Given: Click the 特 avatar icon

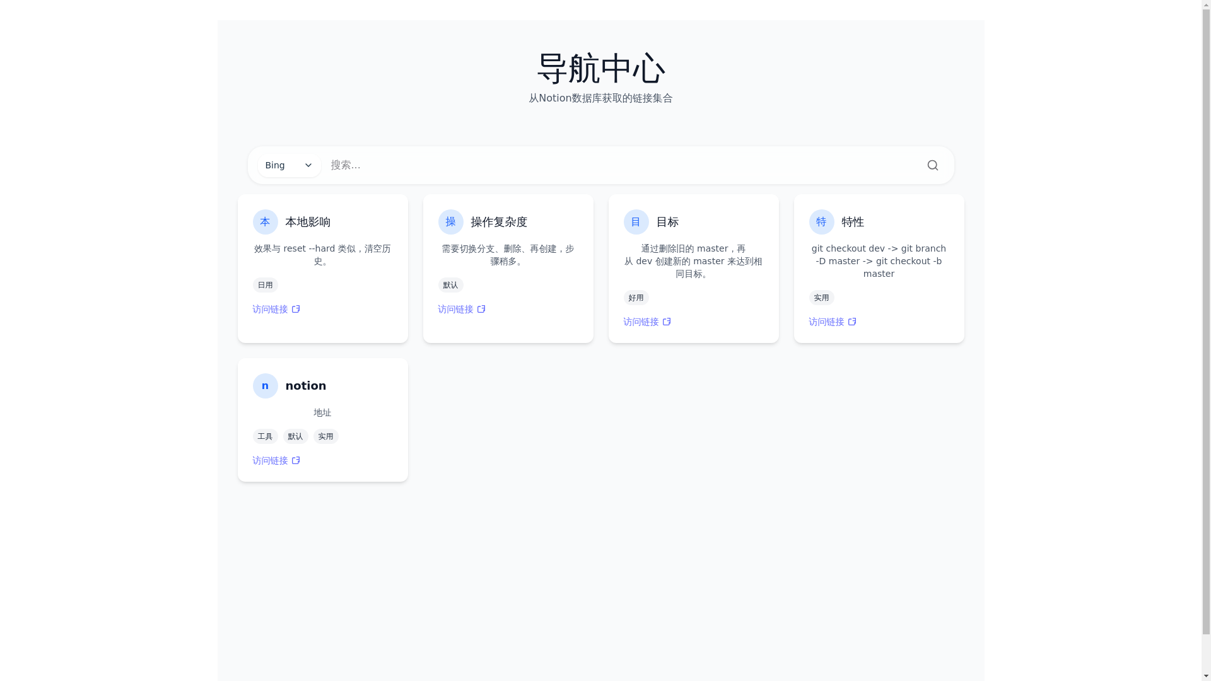Looking at the screenshot, I should tap(821, 222).
